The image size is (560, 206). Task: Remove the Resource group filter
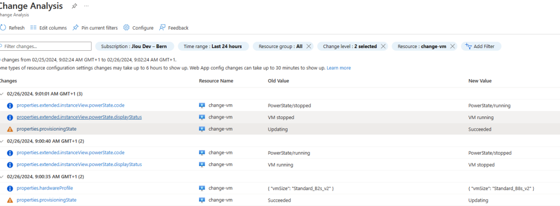tap(309, 46)
